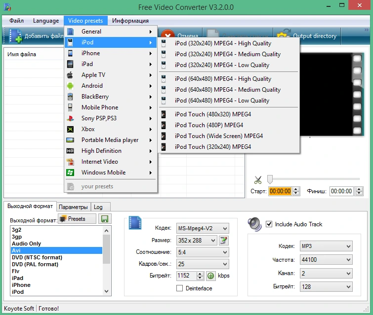The height and width of the screenshot is (315, 373).
Task: Click the video film icon in codec panel
Action: [135, 223]
